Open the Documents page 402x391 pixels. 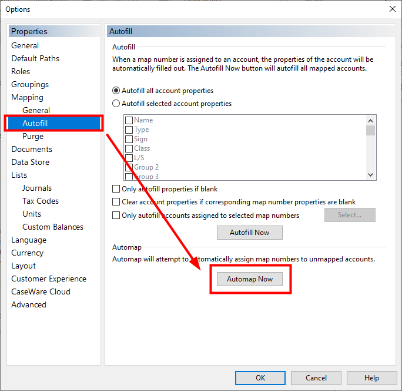click(32, 149)
